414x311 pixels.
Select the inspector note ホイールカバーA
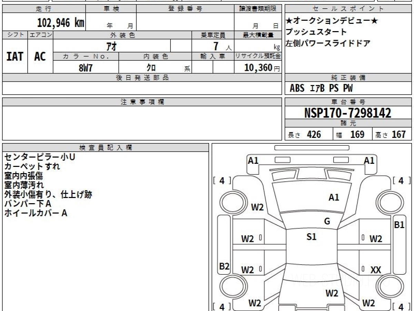36,213
